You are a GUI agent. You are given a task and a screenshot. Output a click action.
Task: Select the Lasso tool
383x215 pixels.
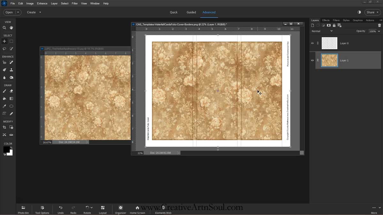[x=4, y=49]
